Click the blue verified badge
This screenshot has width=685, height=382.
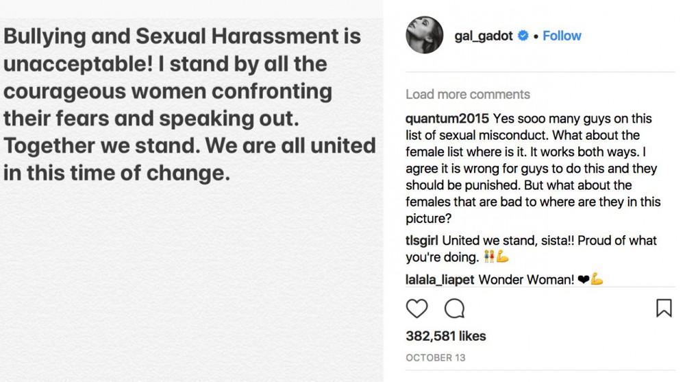523,36
